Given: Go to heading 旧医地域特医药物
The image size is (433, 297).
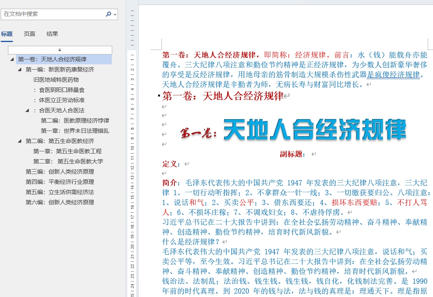Looking at the screenshot, I should pos(56,80).
